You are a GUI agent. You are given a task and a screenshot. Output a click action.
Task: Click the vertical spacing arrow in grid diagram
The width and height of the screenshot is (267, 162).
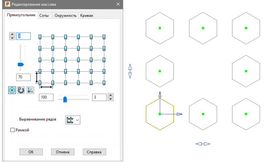(37, 77)
